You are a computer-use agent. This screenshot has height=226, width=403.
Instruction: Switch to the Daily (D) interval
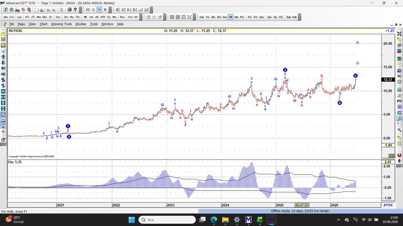93,10
